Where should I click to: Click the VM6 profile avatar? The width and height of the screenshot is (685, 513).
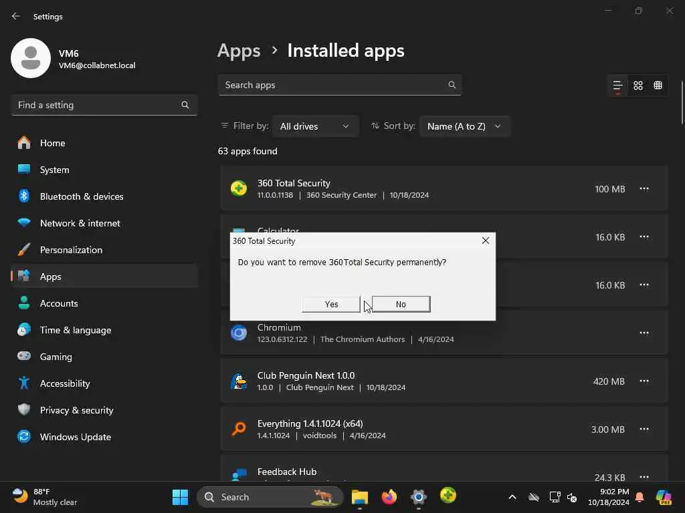pyautogui.click(x=31, y=58)
